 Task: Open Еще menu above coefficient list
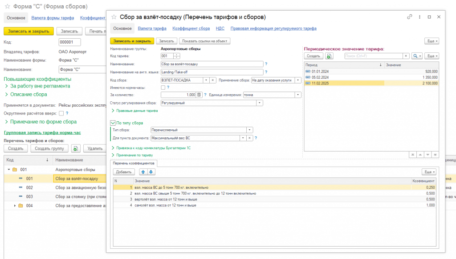click(429, 172)
